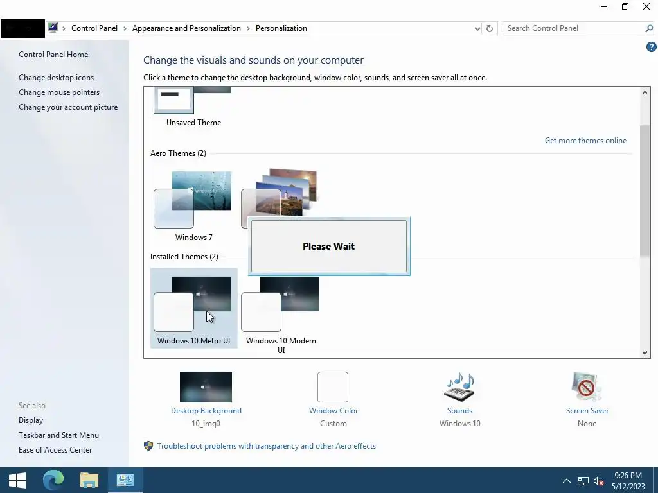Expand the address bar history dropdown

click(477, 28)
